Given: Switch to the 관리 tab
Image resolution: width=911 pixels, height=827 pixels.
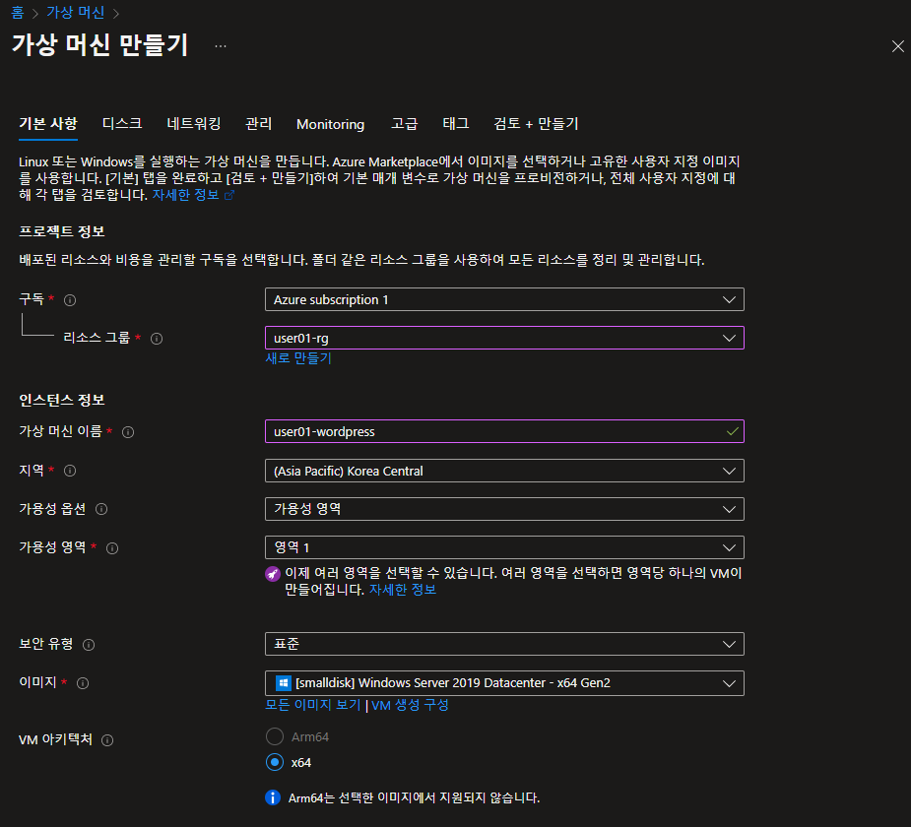Looking at the screenshot, I should pyautogui.click(x=259, y=124).
